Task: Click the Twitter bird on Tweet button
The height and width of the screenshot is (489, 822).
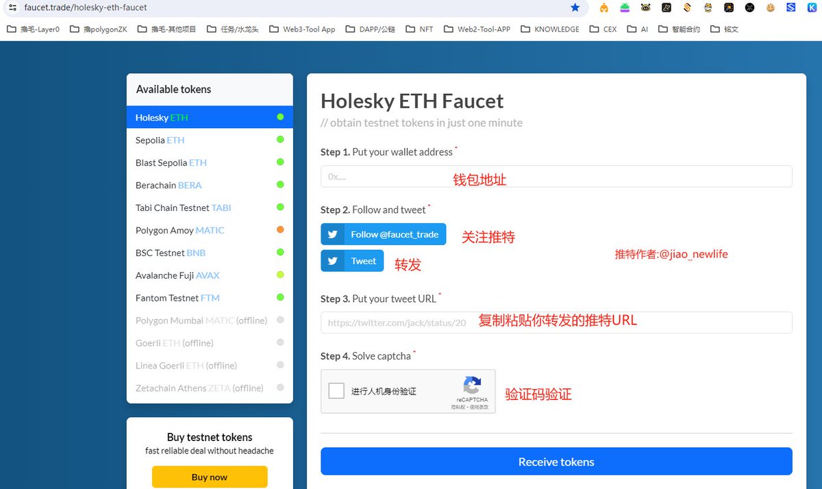Action: (332, 261)
